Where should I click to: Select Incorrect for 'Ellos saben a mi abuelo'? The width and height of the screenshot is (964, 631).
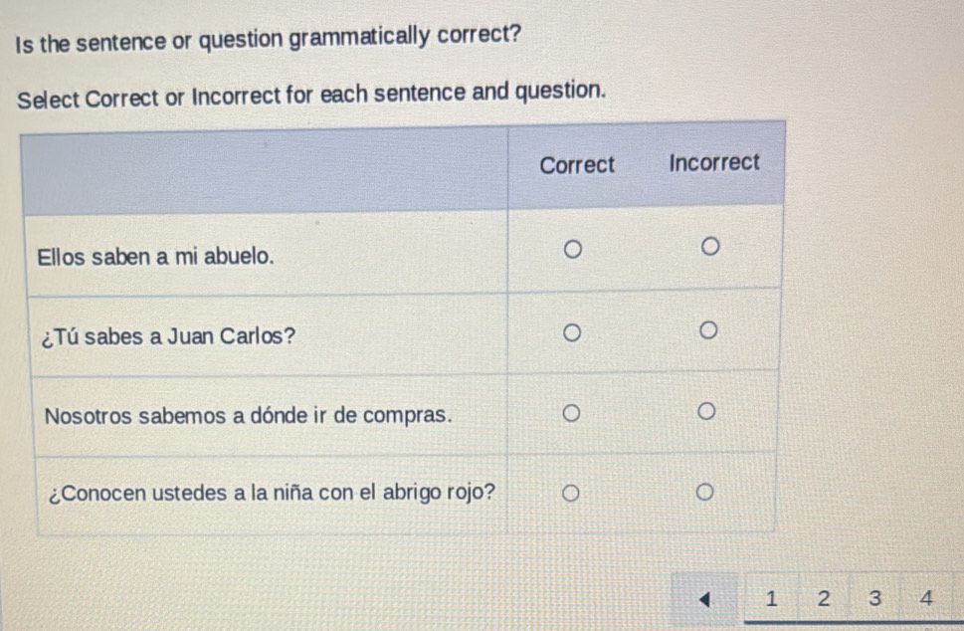708,247
